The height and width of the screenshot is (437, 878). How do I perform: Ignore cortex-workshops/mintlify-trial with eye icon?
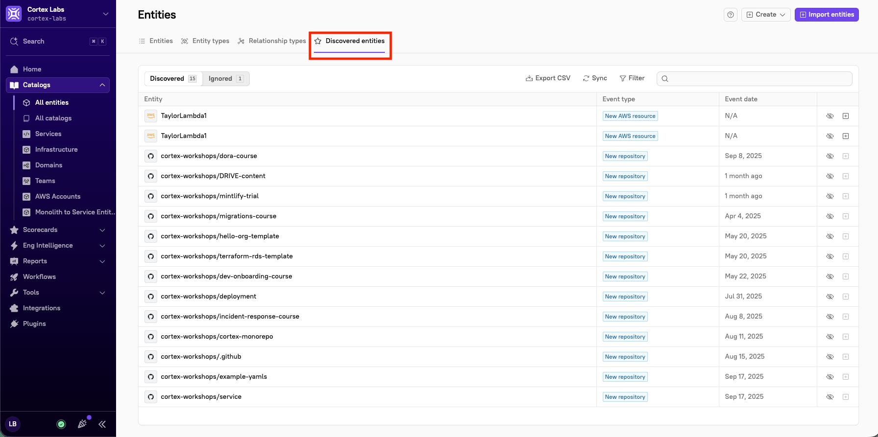[x=830, y=196]
